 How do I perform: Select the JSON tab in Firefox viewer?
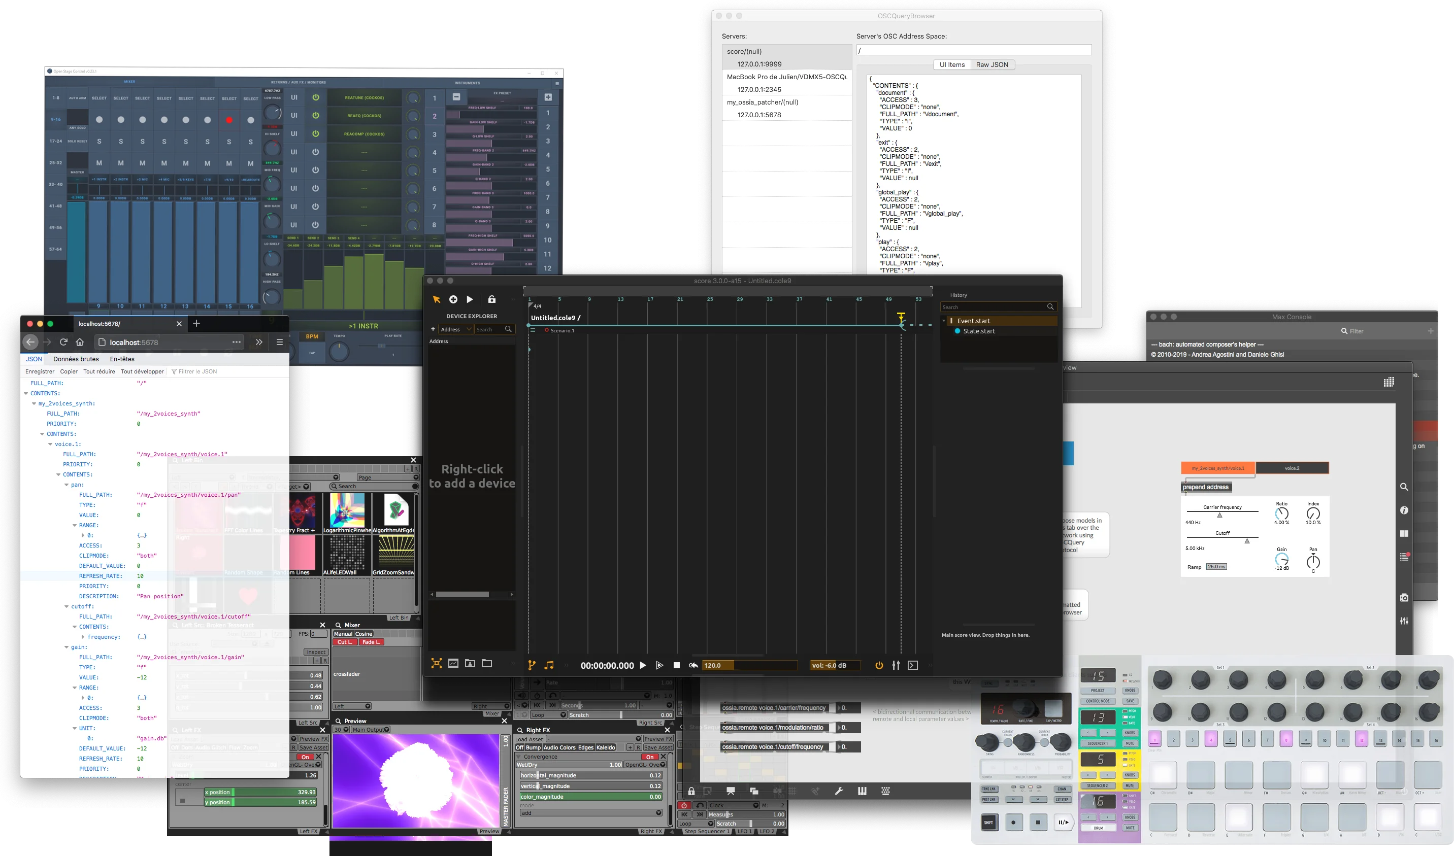[34, 359]
